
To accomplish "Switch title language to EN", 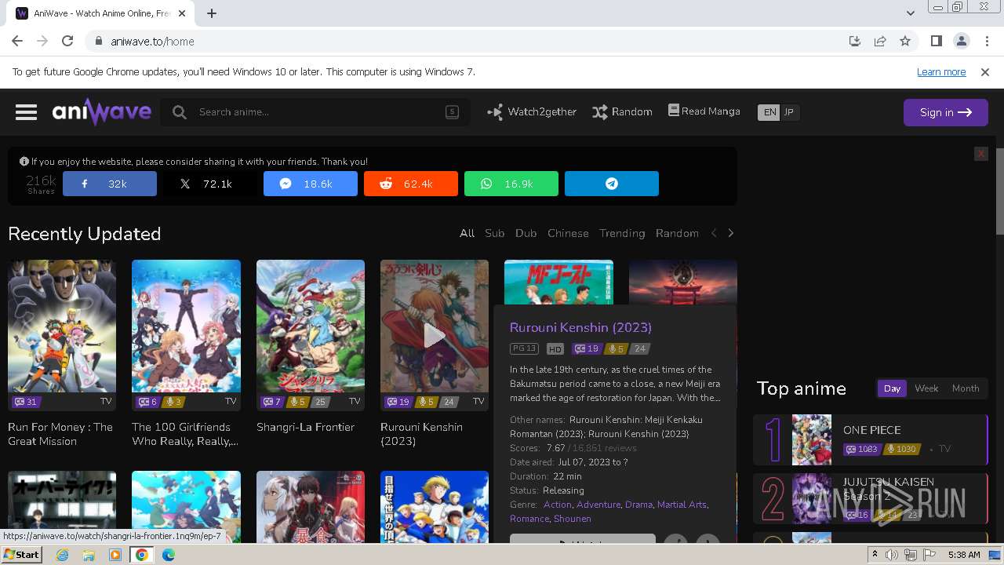I will point(769,112).
